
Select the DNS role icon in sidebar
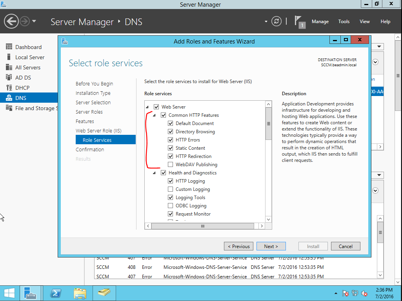(9, 98)
